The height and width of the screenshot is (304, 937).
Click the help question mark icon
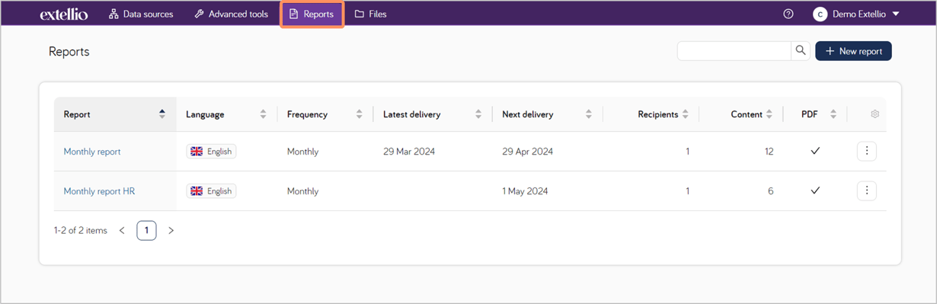788,14
